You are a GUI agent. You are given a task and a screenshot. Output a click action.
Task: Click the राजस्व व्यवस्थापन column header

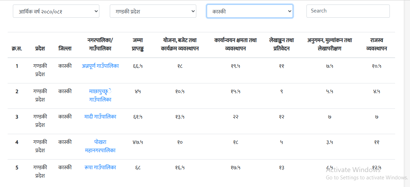(377, 44)
